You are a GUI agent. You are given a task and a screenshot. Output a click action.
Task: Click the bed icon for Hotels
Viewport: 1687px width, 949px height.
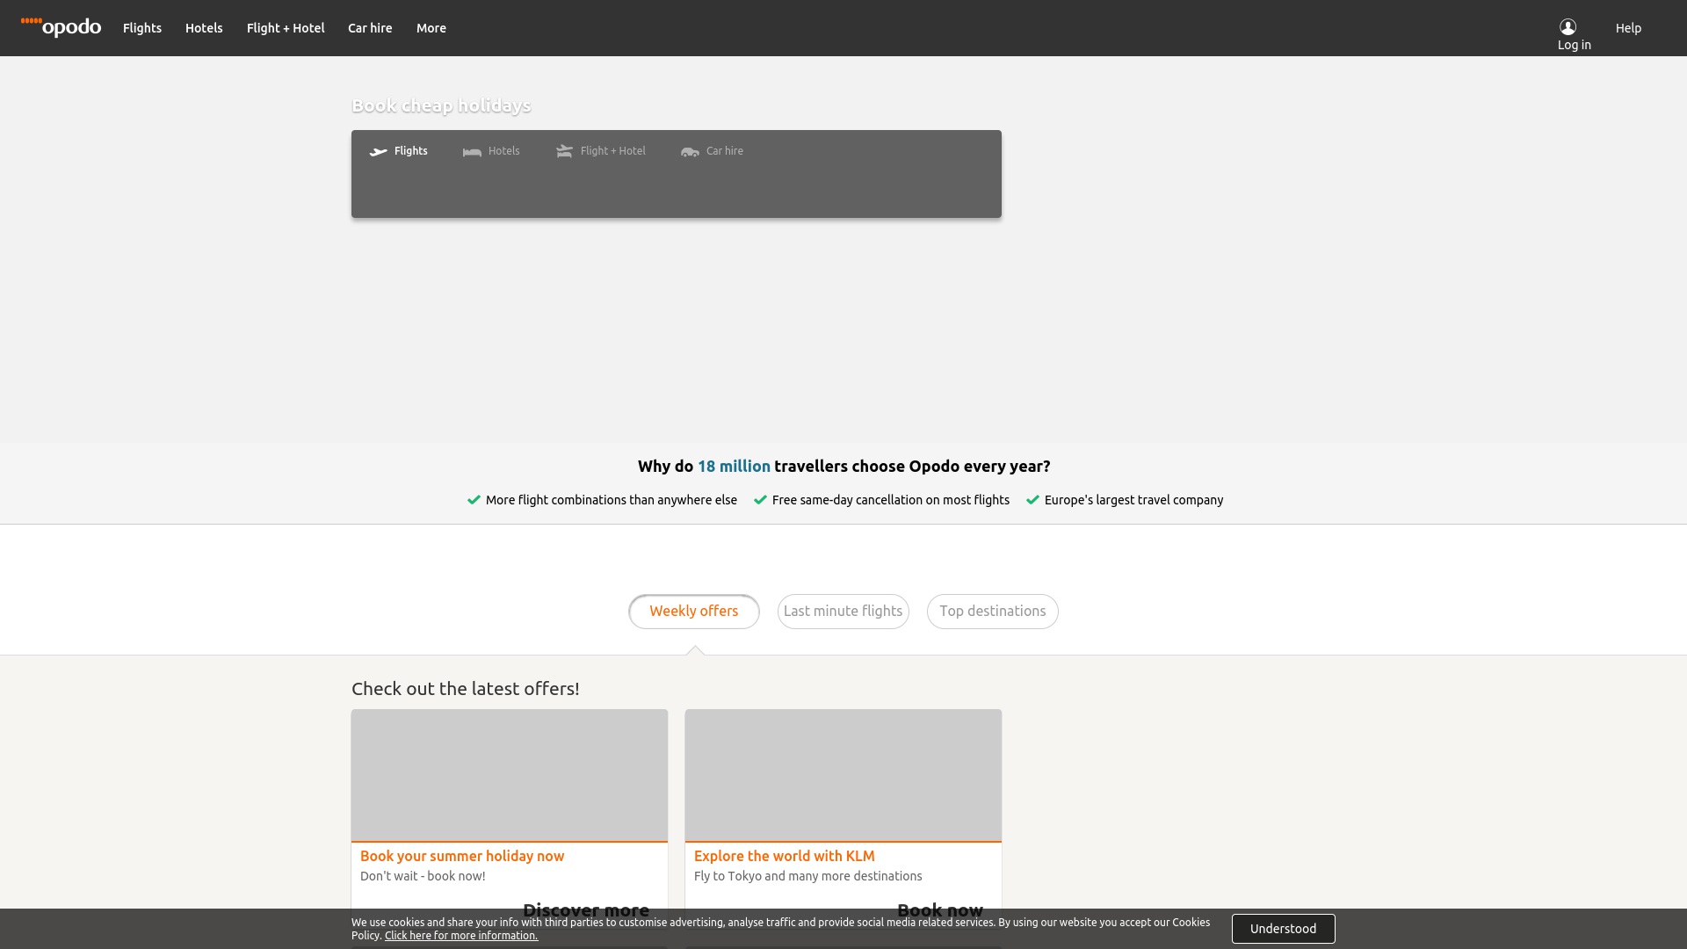click(472, 151)
